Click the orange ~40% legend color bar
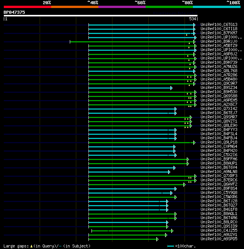The width and height of the screenshot is (244, 249). pos(75,7)
